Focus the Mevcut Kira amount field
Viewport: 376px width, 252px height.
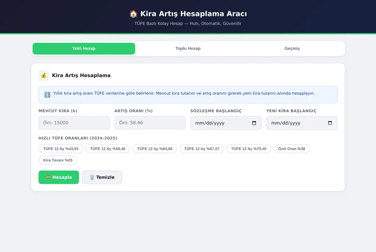point(74,123)
